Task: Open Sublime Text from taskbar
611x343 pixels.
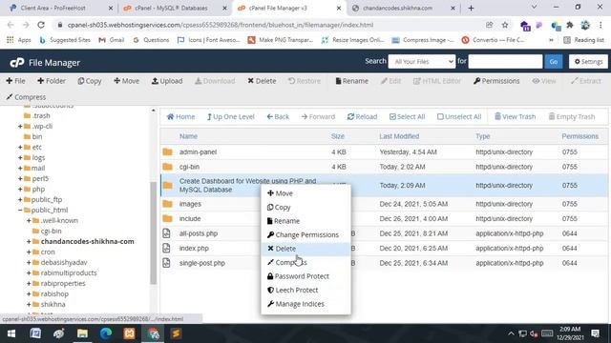Action: [176, 333]
